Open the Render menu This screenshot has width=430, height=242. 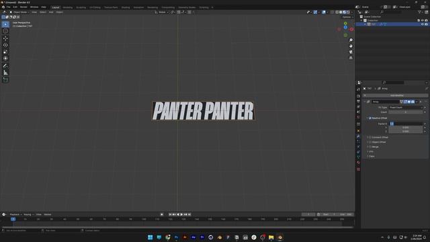click(24, 7)
